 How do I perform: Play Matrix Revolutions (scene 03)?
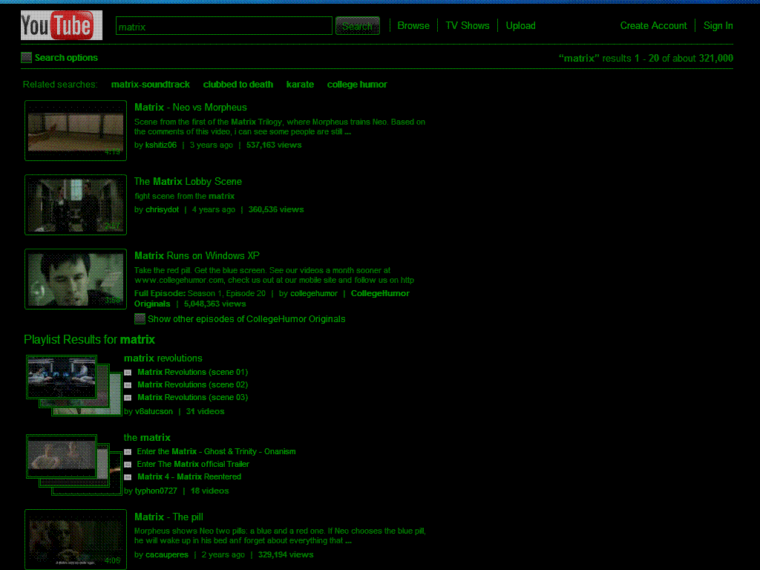192,398
